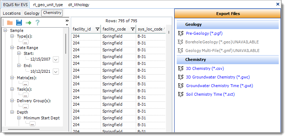The width and height of the screenshot is (287, 138).
Task: Collapse the End date node
Action: tap(19, 65)
